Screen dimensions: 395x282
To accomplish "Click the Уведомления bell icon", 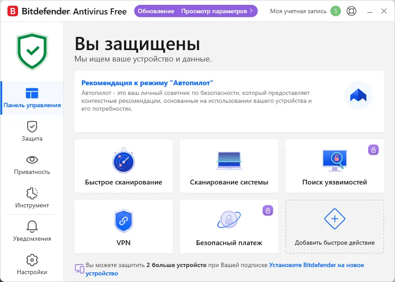I will click(32, 226).
